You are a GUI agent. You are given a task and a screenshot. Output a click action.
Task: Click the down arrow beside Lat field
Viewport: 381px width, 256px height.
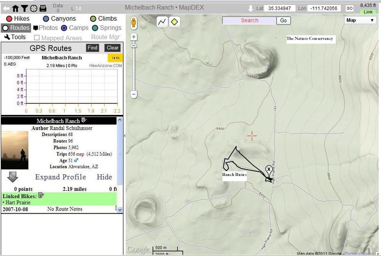click(250, 9)
